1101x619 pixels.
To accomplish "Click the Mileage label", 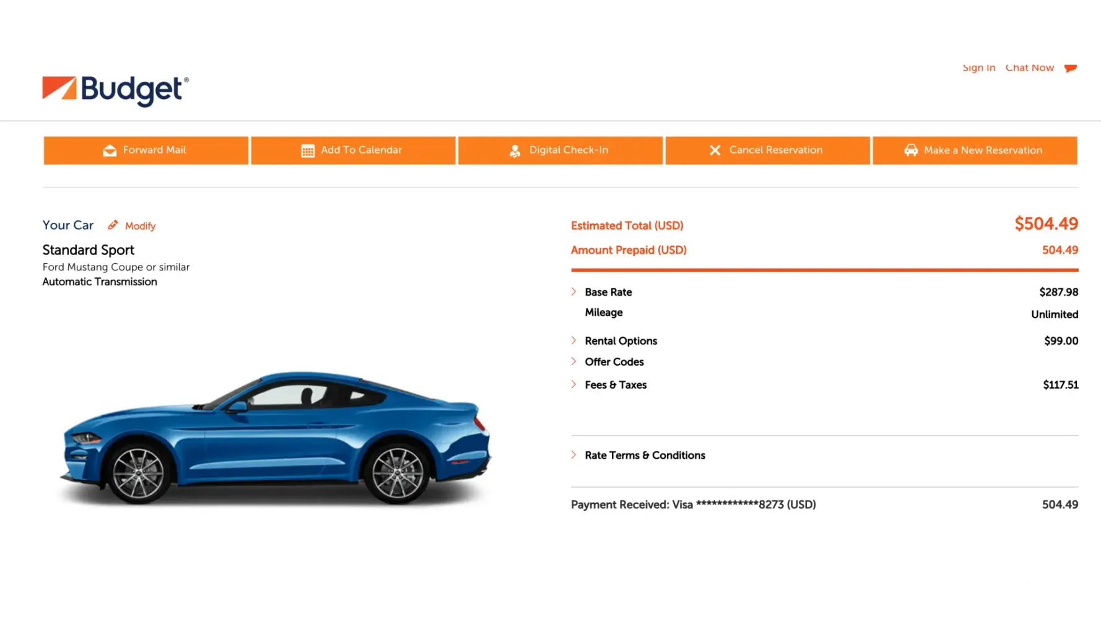I will tap(604, 313).
